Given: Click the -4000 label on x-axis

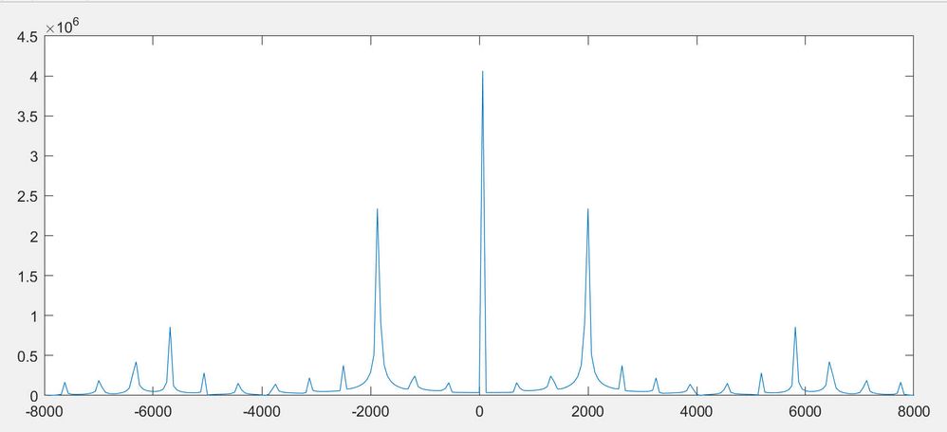Looking at the screenshot, I should (263, 412).
